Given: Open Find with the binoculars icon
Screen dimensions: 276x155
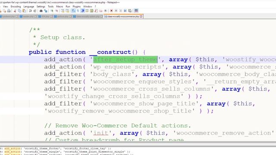Looking at the screenshot, I should click(41, 11).
